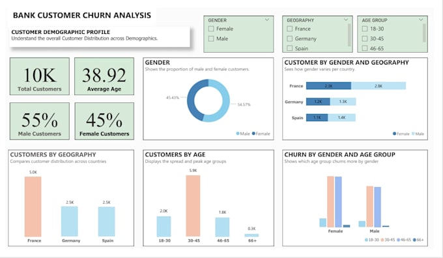Viewport: 443px width, 258px height.
Task: Click the Average Age 38.92 card
Action: coord(104,76)
